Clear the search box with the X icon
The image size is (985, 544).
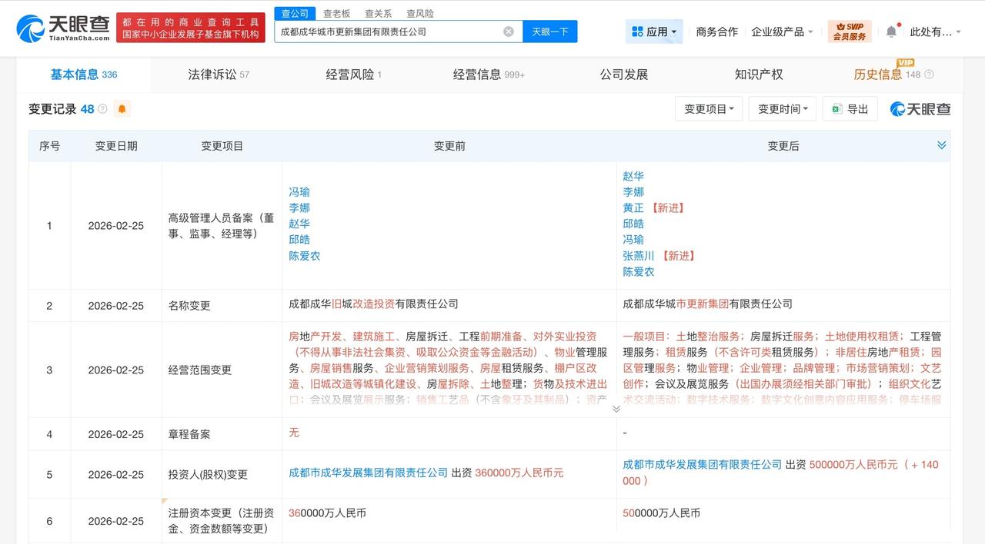pyautogui.click(x=507, y=31)
